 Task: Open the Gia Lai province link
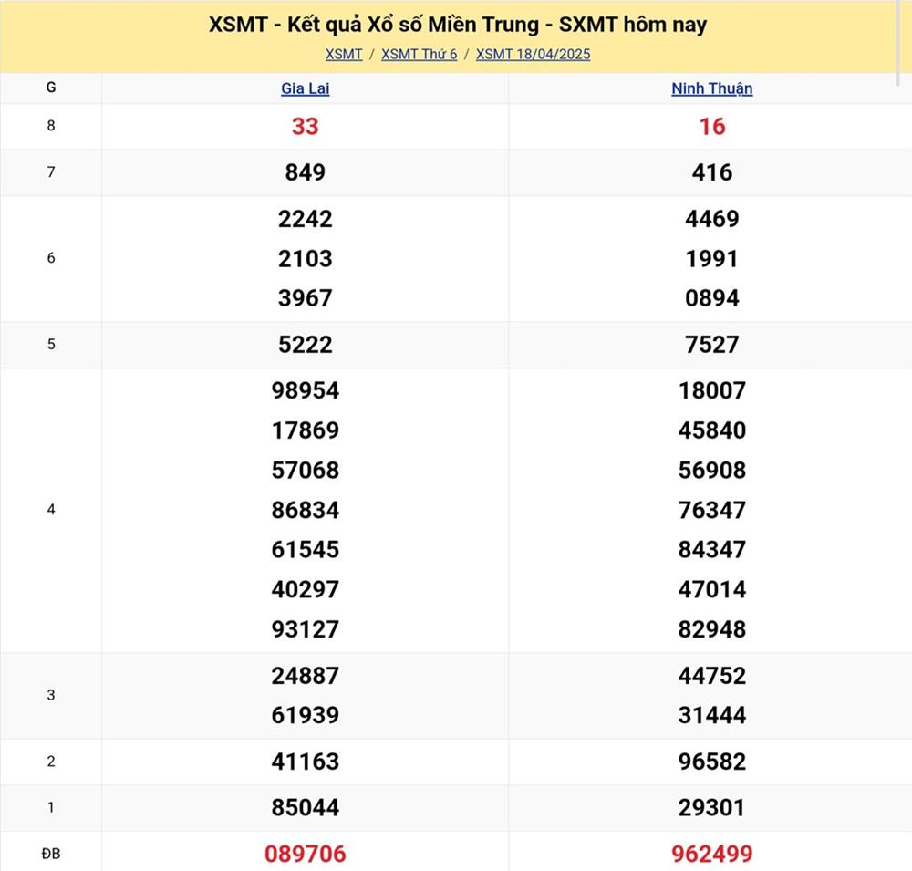305,88
